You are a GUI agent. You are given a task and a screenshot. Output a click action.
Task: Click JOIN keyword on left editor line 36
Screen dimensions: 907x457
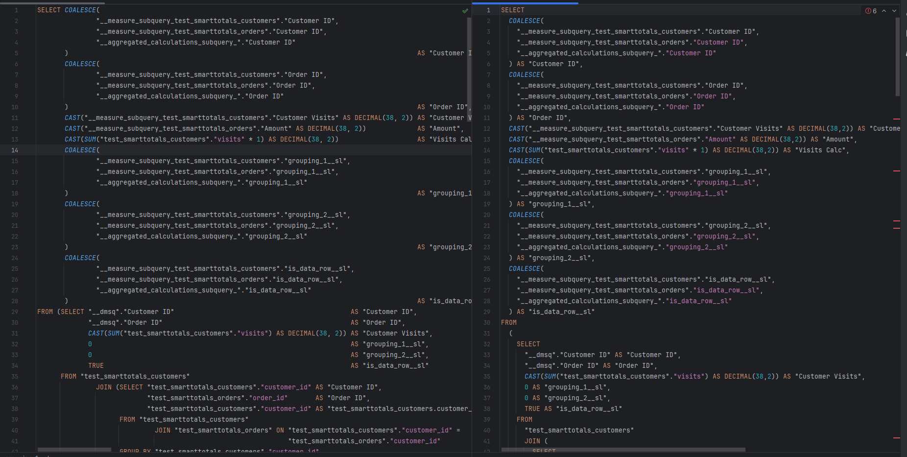pos(104,387)
